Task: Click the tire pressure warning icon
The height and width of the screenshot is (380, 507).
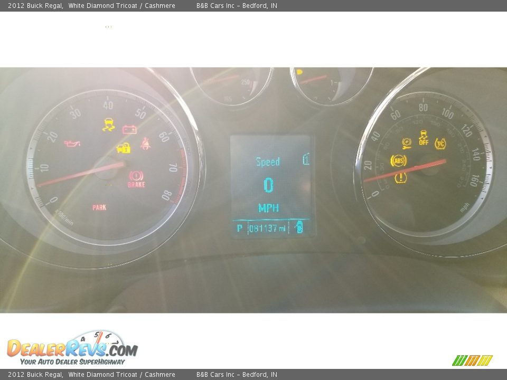Action: click(x=400, y=177)
